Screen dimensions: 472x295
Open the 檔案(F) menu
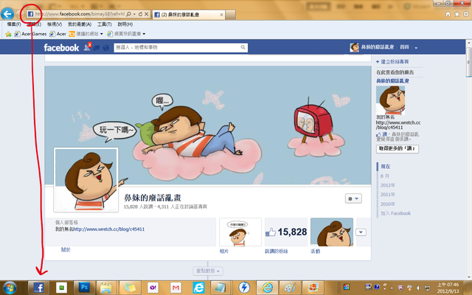(x=14, y=24)
